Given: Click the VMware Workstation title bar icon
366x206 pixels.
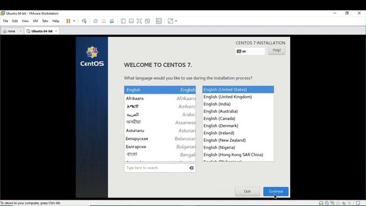Looking at the screenshot, I should (x=3, y=13).
